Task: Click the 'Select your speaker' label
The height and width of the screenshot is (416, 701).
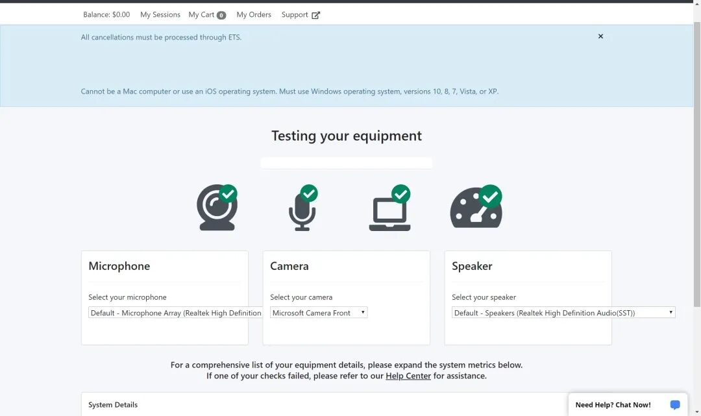Action: point(484,297)
